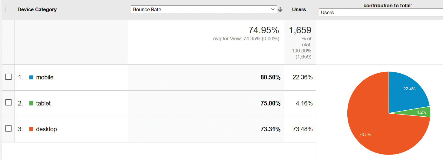Open the tablet device category link
Screen dimensions: 443x160
point(43,103)
